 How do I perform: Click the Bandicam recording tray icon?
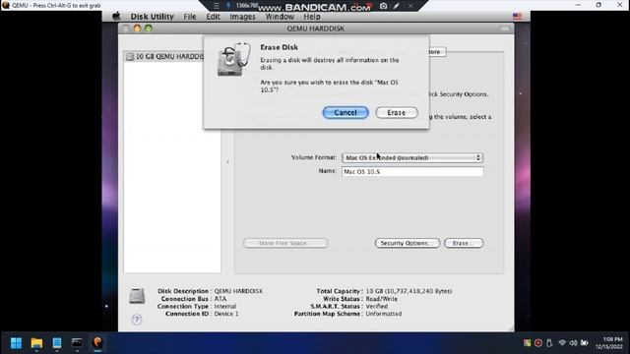pyautogui.click(x=538, y=343)
